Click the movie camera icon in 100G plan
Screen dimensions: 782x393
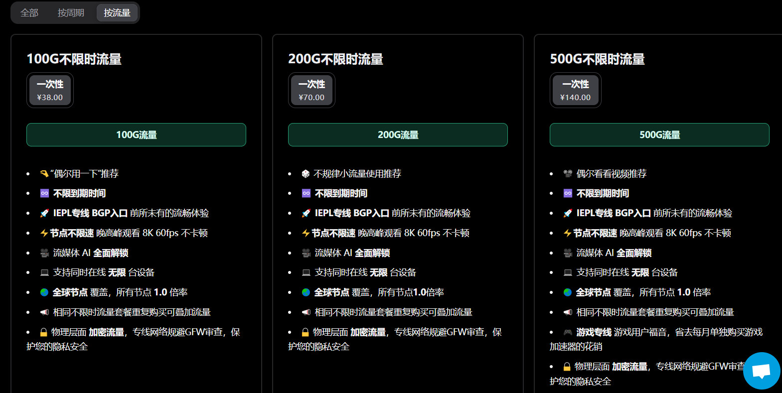point(44,253)
